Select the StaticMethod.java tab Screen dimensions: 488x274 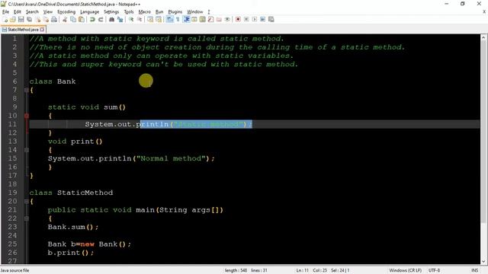pyautogui.click(x=23, y=30)
